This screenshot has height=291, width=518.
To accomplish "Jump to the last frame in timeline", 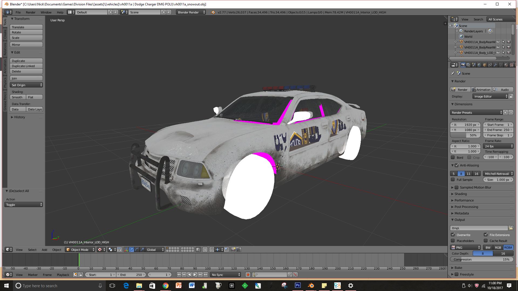I will (x=206, y=275).
